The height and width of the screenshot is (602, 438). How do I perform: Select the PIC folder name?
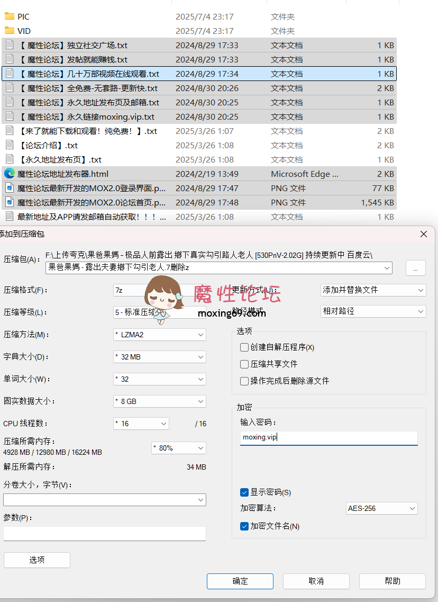(x=23, y=16)
